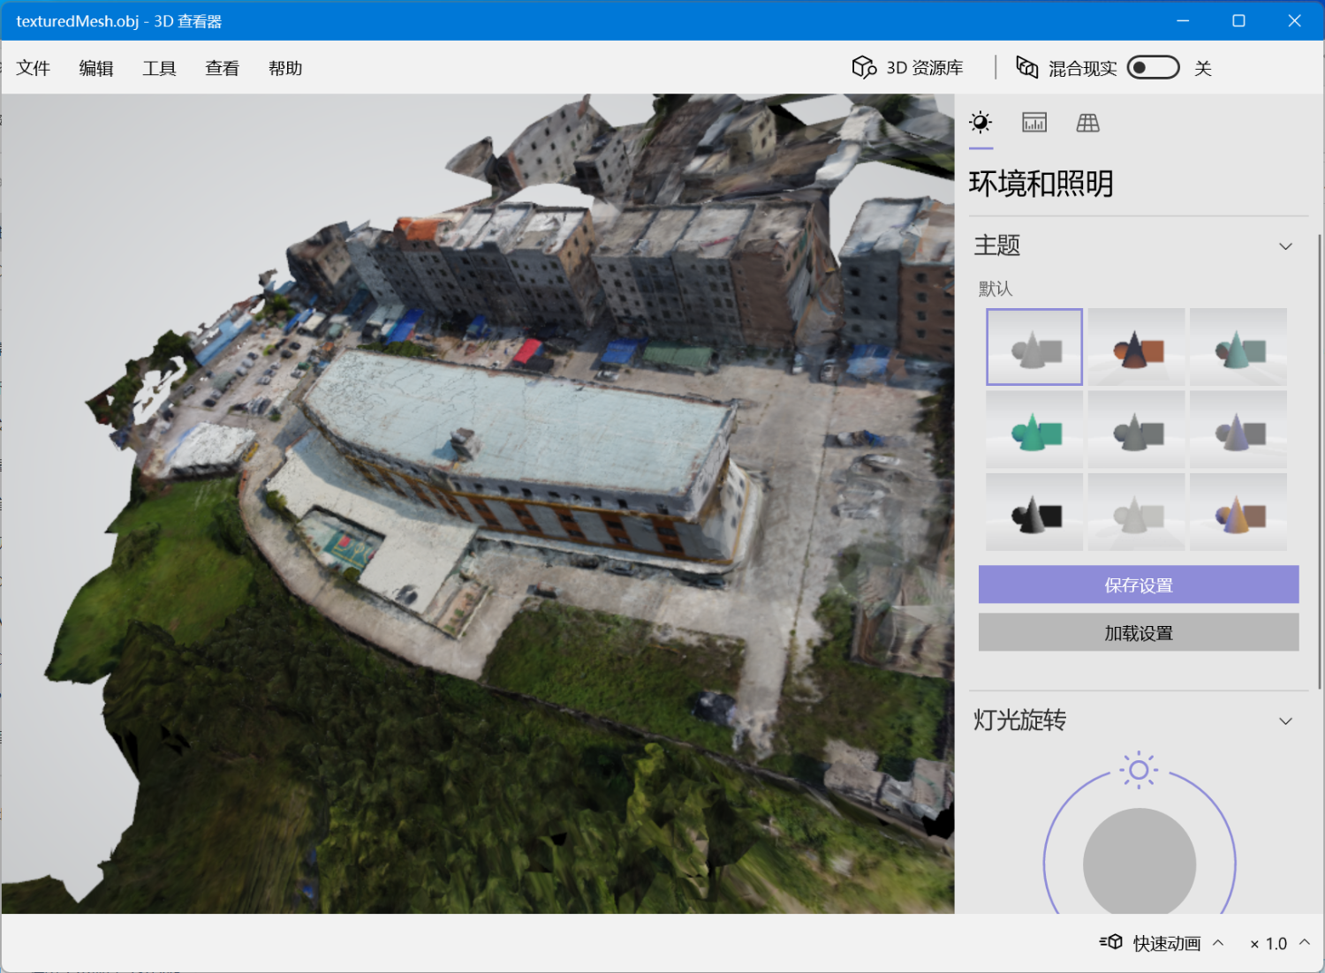Screen dimensions: 1325x973
Task: Expand the 快速动画 options arrow
Action: click(1218, 942)
